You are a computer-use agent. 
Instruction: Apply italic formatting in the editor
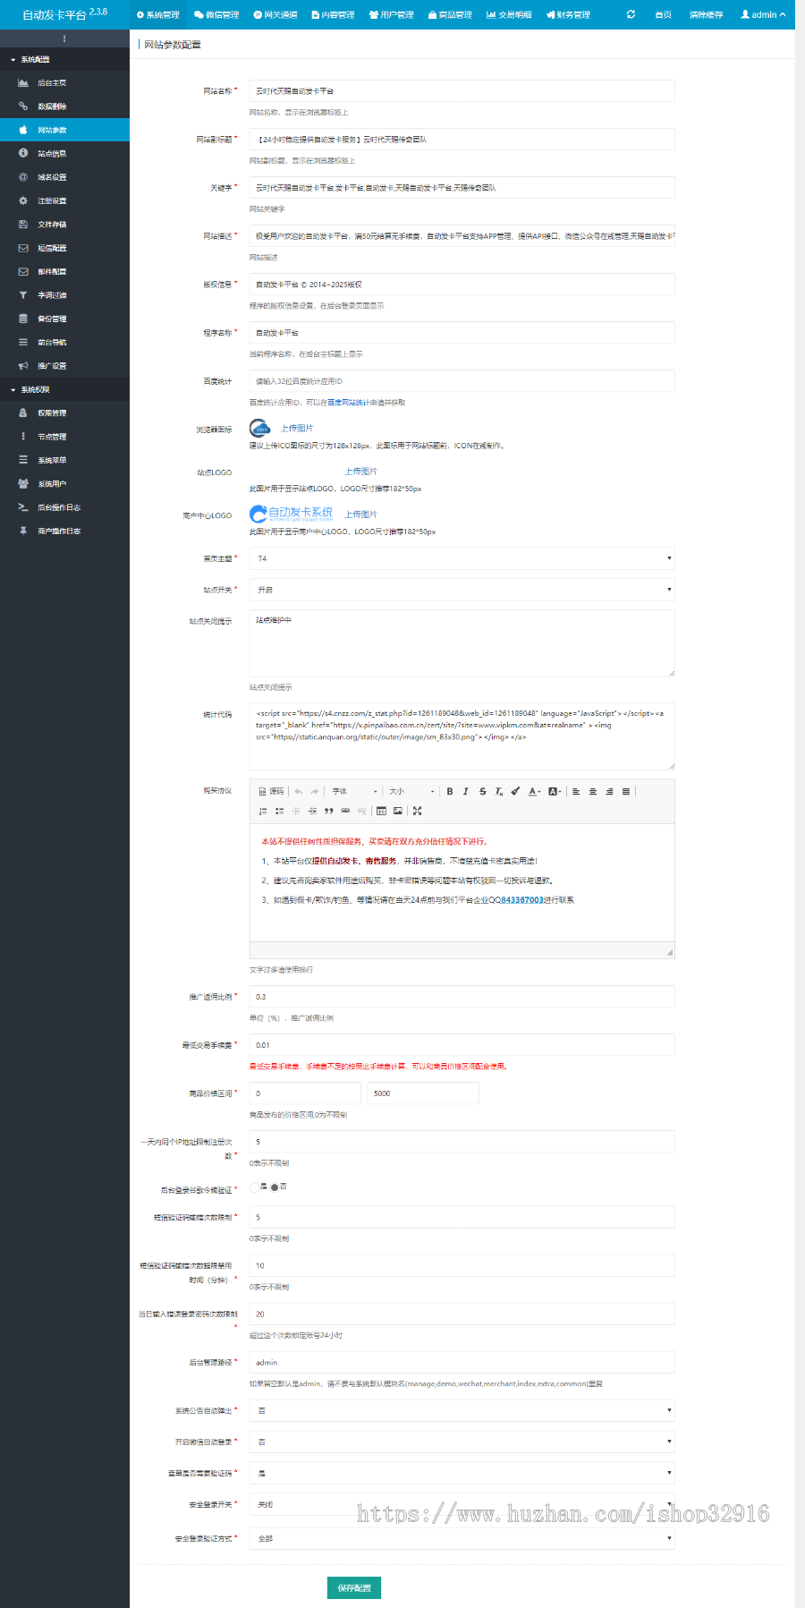pyautogui.click(x=466, y=791)
